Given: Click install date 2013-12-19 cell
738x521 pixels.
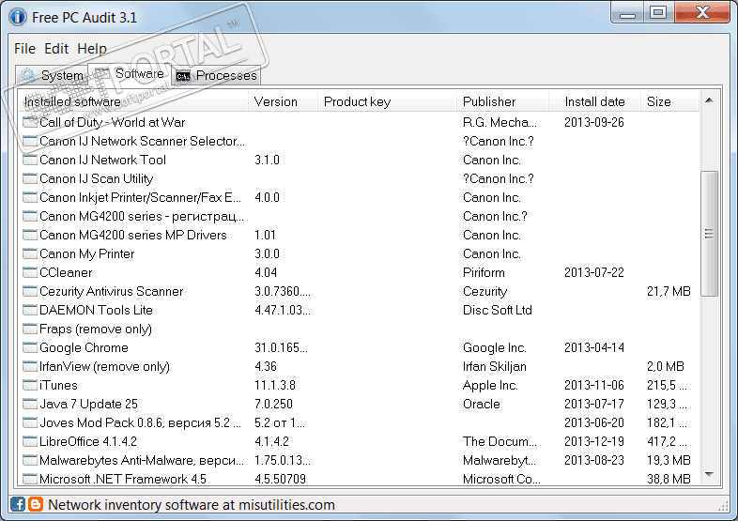Looking at the screenshot, I should [594, 441].
